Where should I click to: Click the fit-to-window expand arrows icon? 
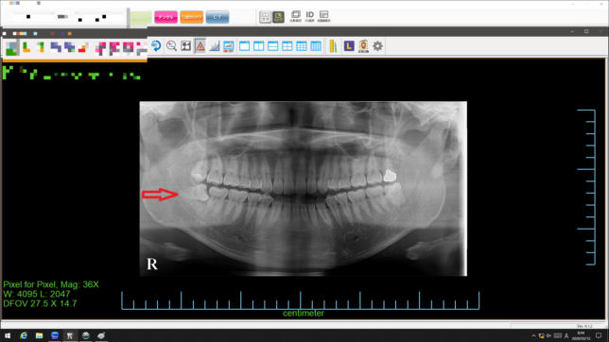186,46
